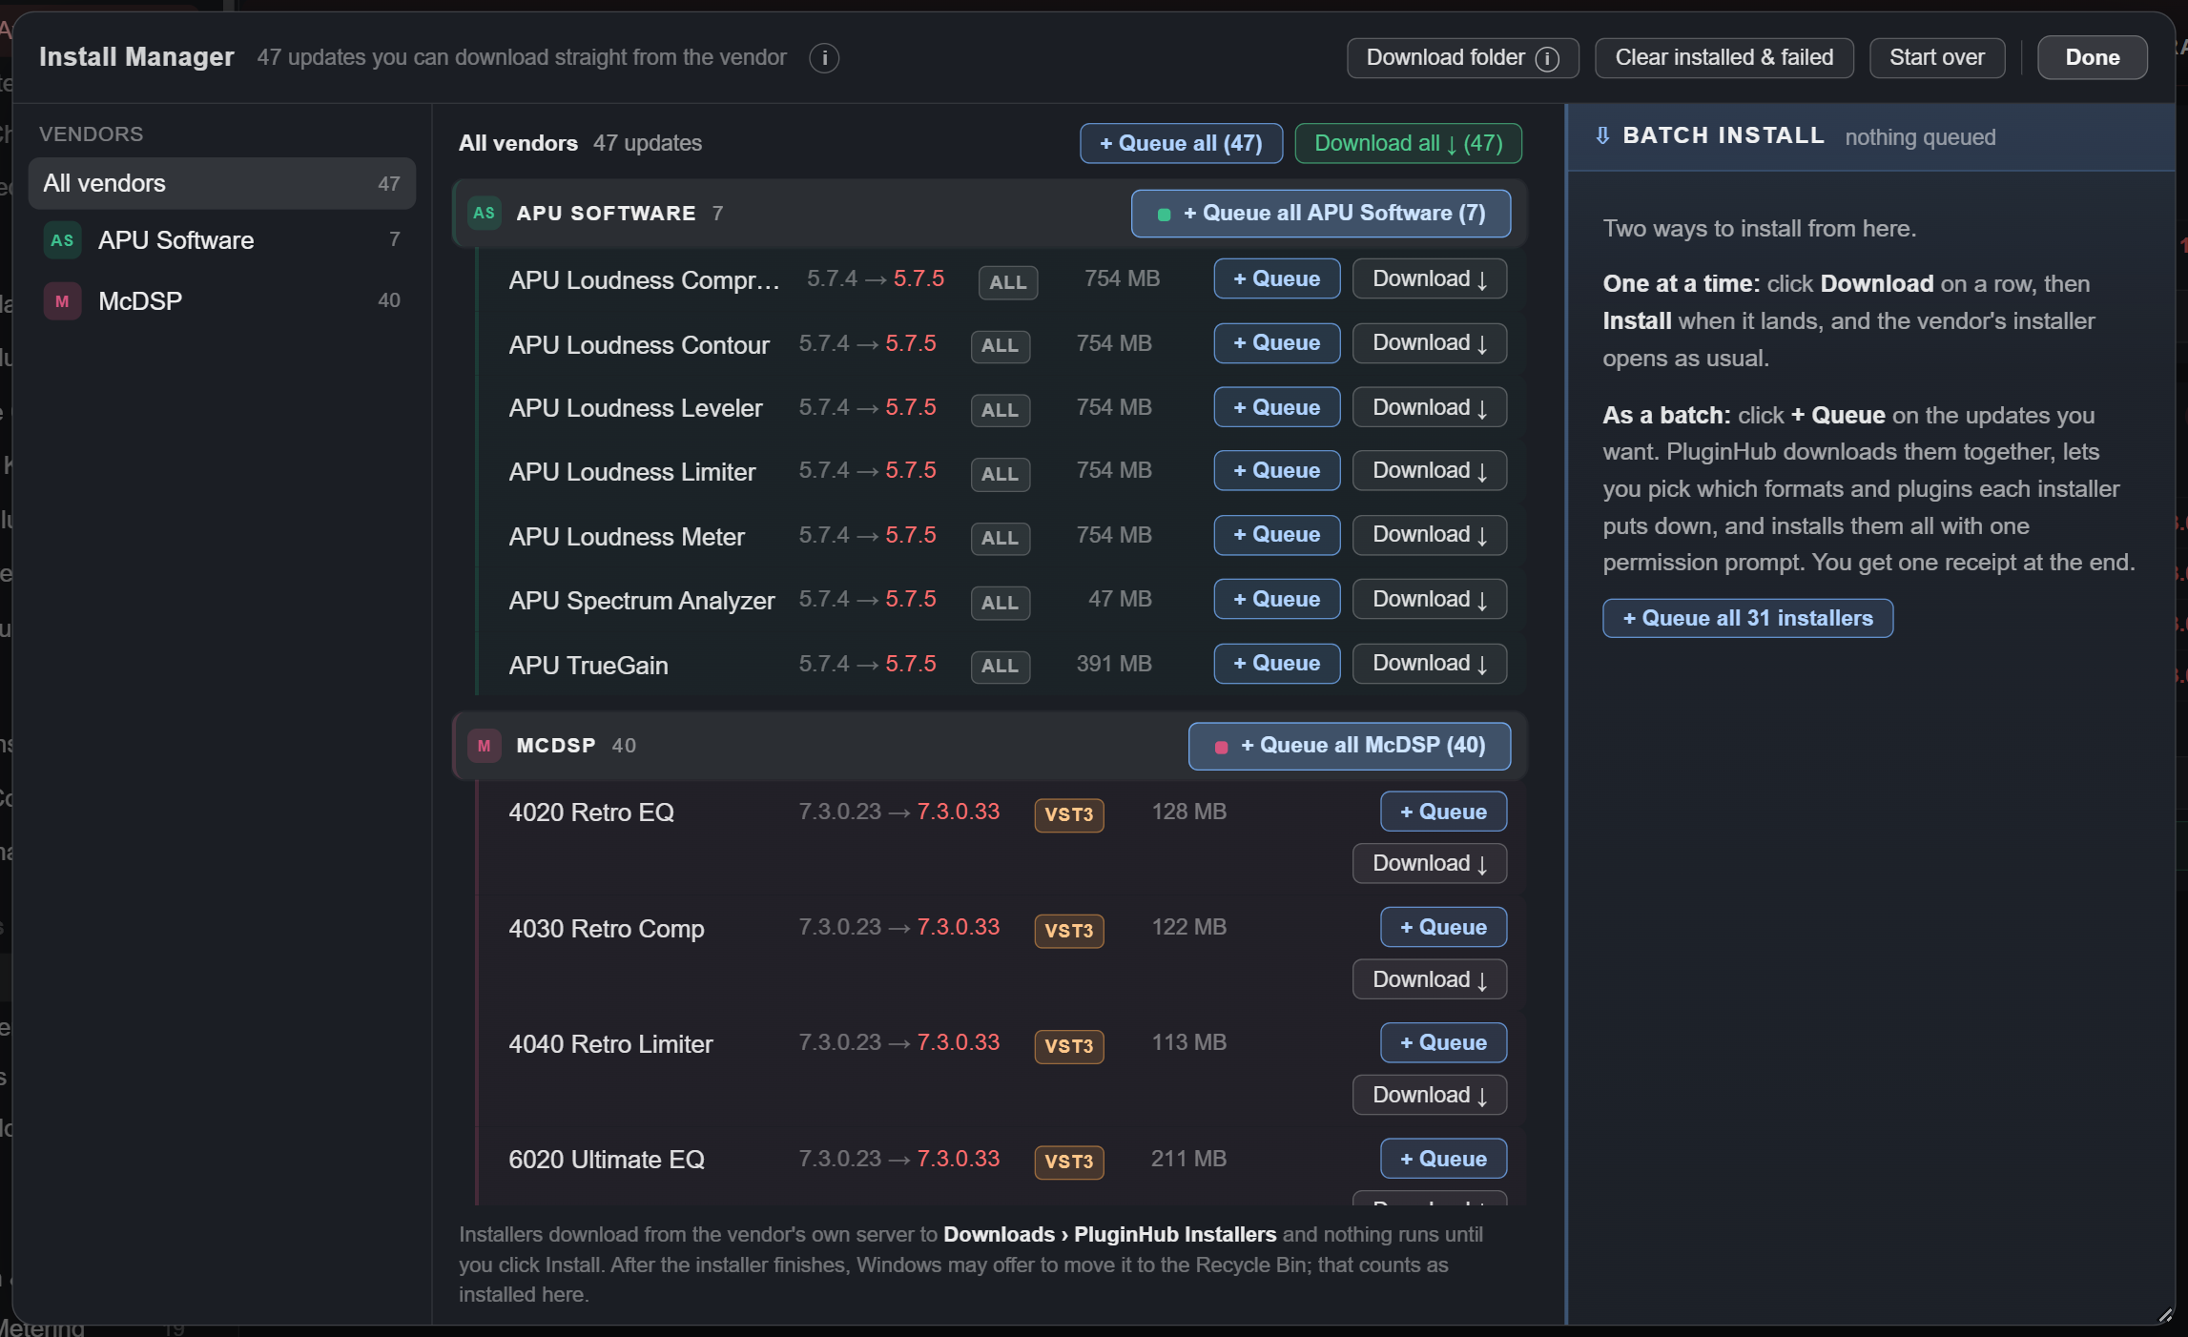The width and height of the screenshot is (2188, 1337).
Task: Download APU Loudness Limiter update
Action: [1429, 471]
